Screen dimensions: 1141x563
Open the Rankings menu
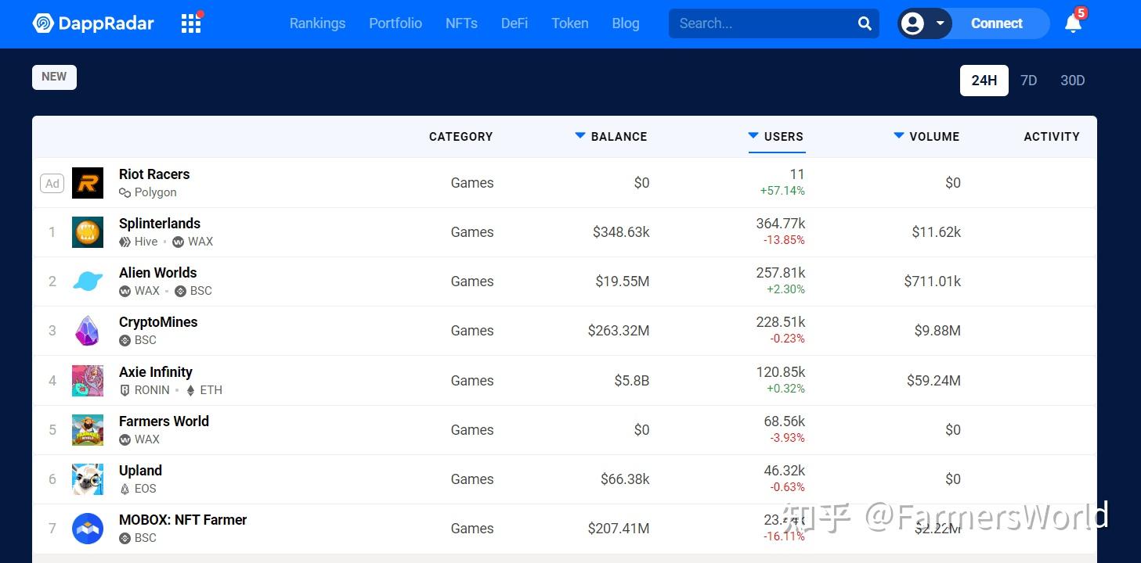[x=317, y=23]
